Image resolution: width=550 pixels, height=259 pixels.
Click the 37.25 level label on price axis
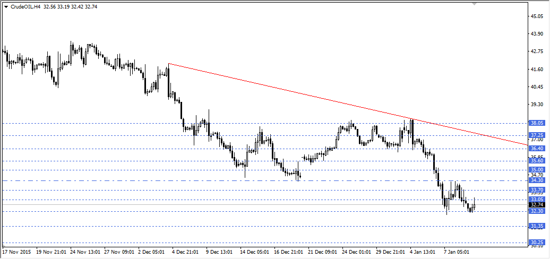point(537,135)
